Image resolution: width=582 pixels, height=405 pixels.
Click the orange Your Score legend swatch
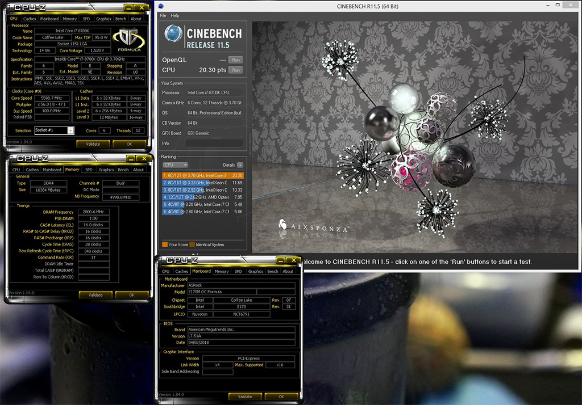165,244
